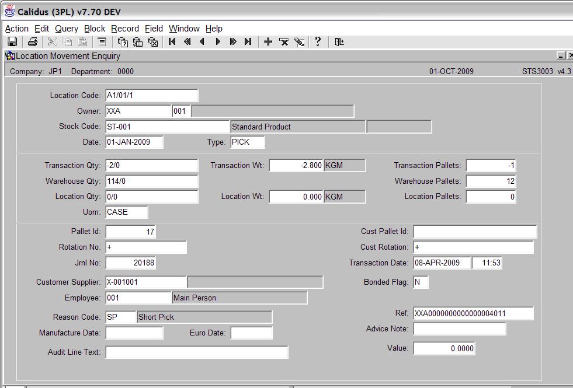573x388 pixels.
Task: Open the Action menu
Action: coord(16,29)
